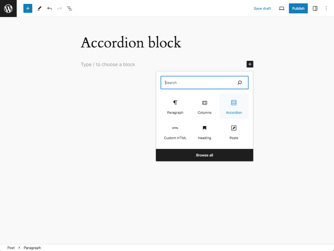
Task: Click the Browse all button
Action: tap(205, 155)
